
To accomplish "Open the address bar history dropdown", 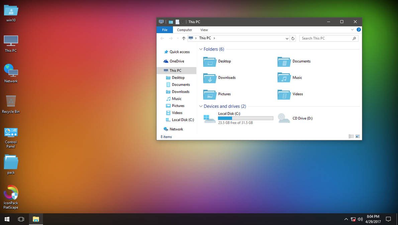I will pyautogui.click(x=287, y=39).
